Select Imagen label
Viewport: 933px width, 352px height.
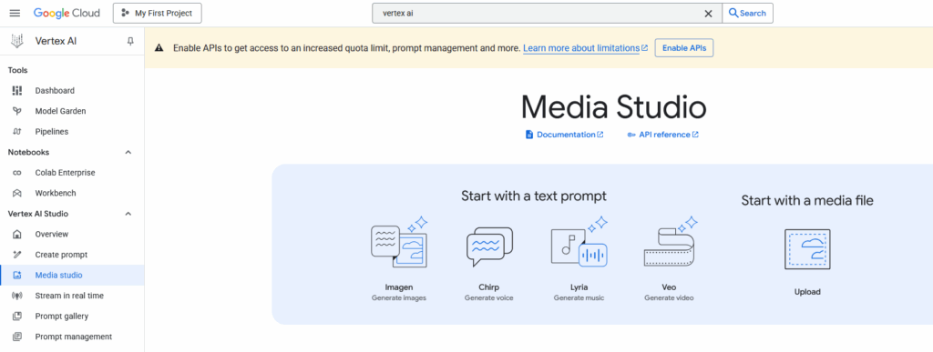(x=399, y=287)
